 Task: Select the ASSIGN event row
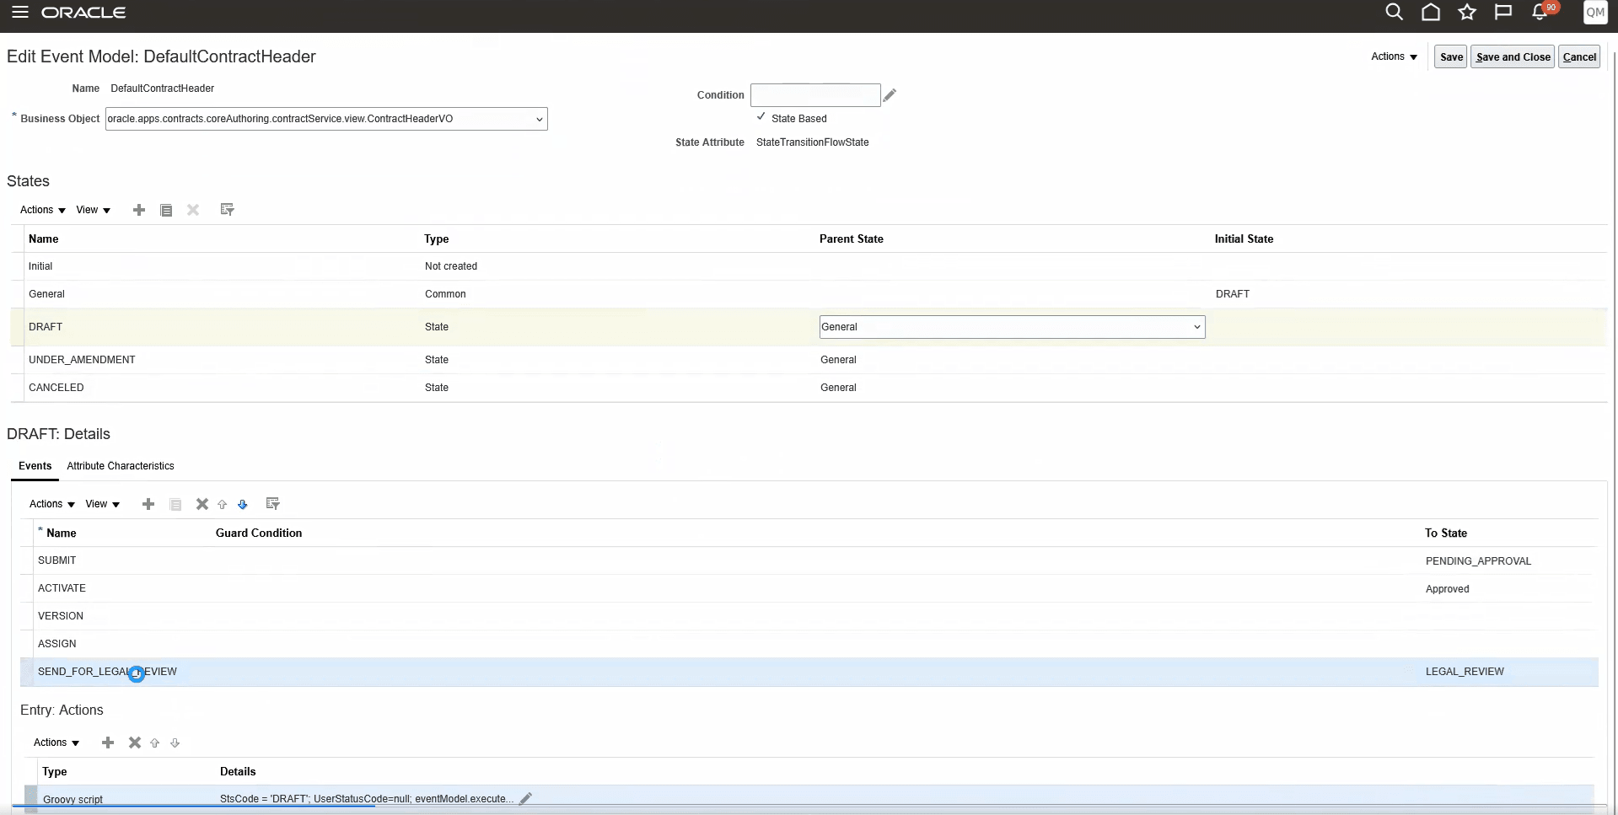click(x=809, y=644)
